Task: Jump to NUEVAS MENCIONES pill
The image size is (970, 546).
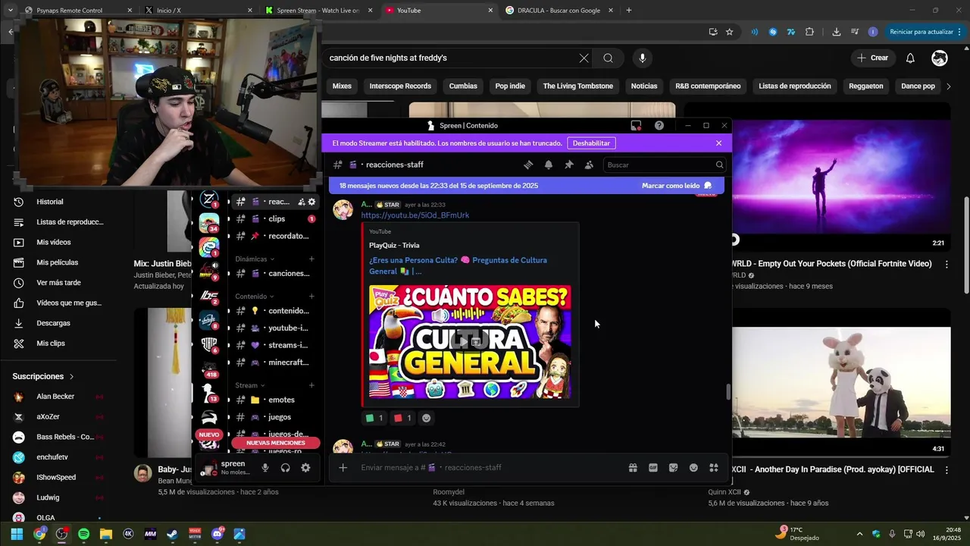Action: click(x=276, y=443)
